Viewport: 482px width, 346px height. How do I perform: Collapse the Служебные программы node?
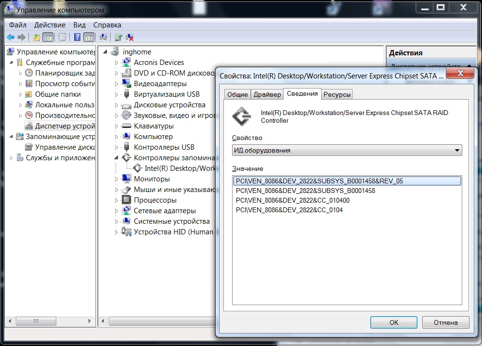point(11,63)
